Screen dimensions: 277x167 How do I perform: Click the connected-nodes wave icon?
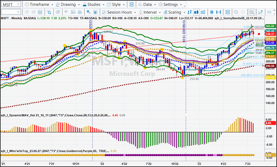(80, 12)
